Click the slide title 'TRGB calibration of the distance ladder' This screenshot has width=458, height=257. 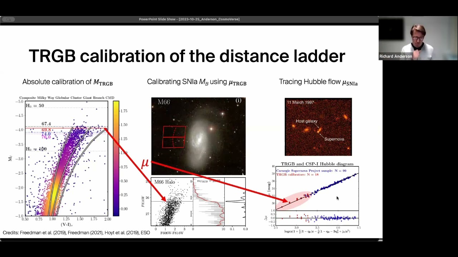pyautogui.click(x=187, y=56)
